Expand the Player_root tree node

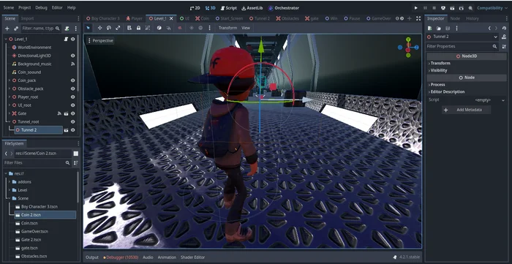(9, 97)
